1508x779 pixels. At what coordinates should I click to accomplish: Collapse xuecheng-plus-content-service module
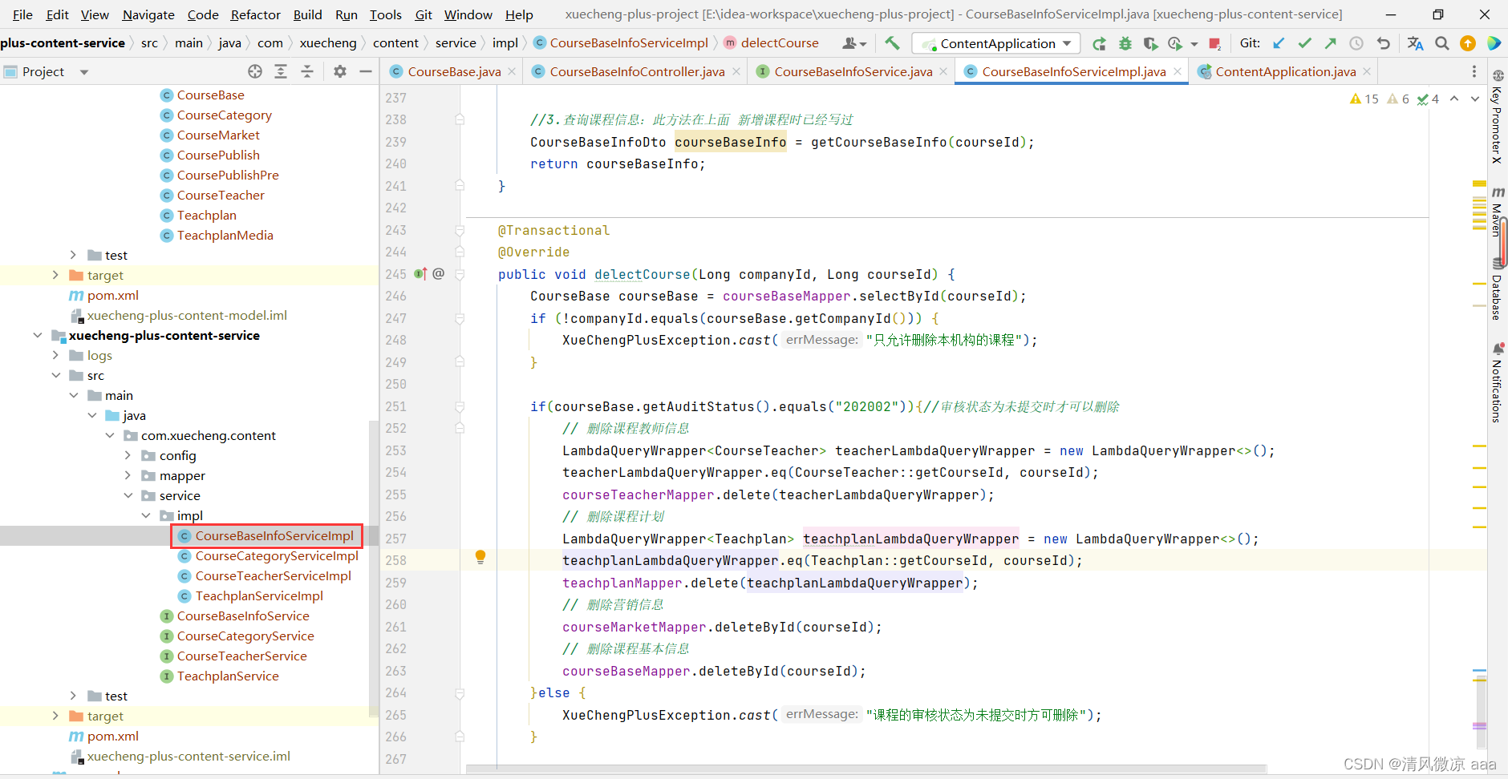(38, 335)
